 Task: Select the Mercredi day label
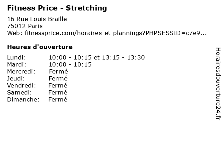point(21,71)
